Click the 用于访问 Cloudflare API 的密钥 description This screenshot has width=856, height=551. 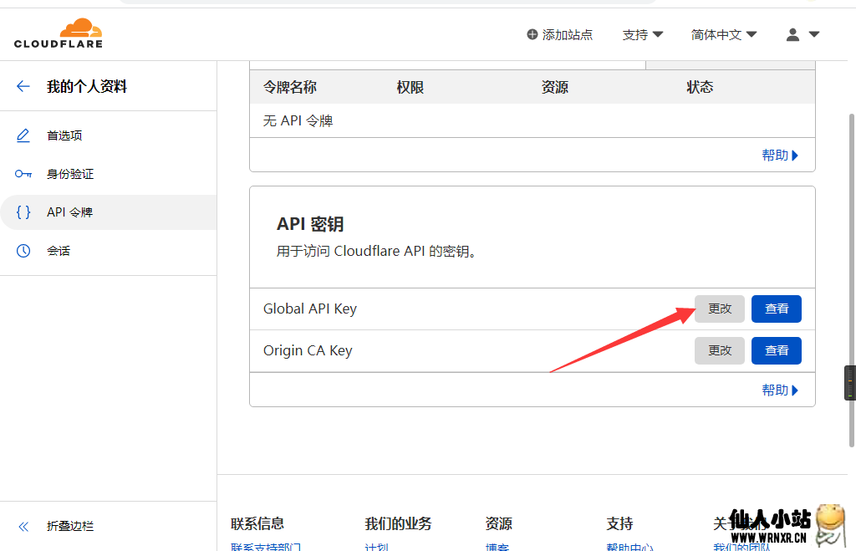377,251
